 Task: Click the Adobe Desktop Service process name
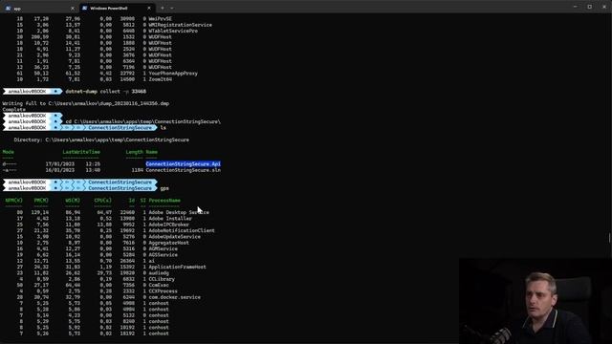(x=179, y=212)
